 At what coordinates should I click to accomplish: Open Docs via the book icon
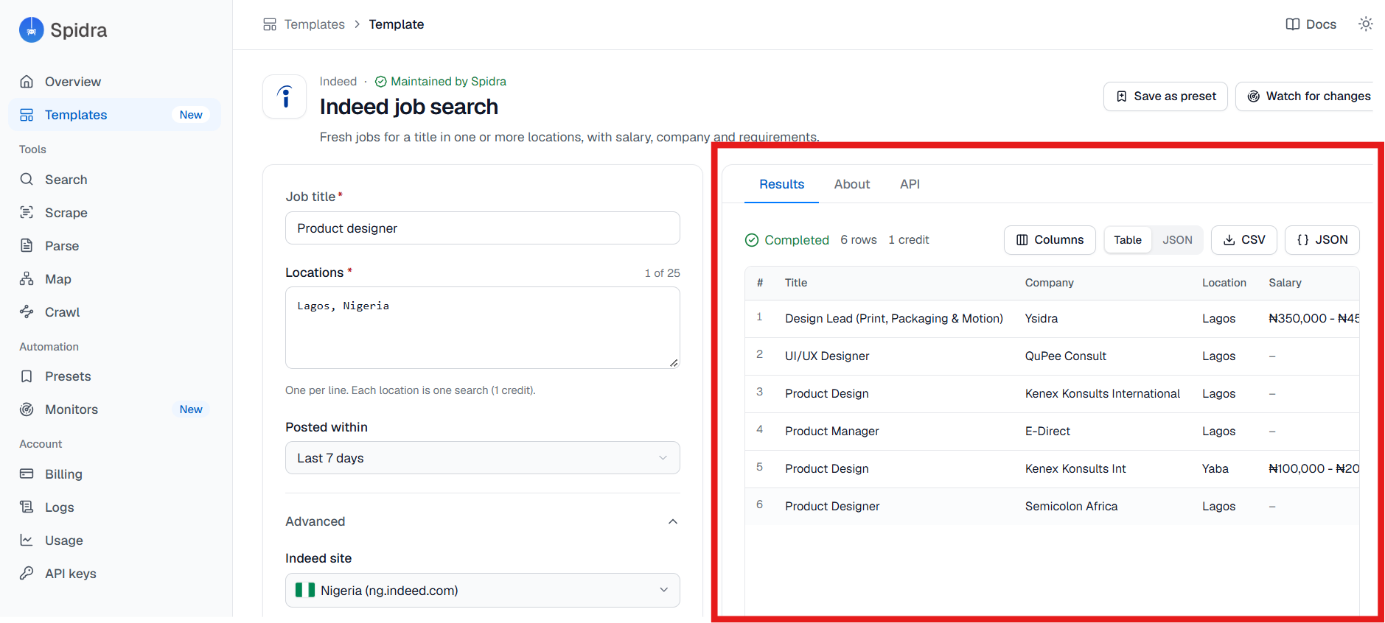pyautogui.click(x=1292, y=24)
